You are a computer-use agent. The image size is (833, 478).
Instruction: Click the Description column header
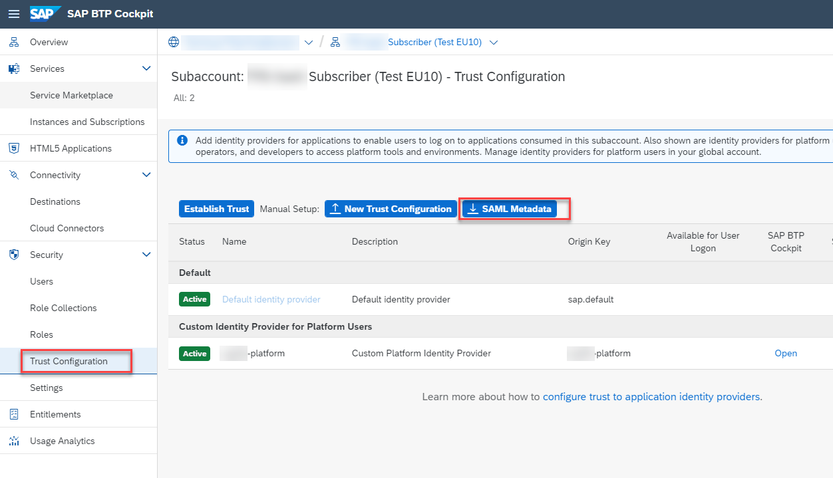click(x=375, y=241)
